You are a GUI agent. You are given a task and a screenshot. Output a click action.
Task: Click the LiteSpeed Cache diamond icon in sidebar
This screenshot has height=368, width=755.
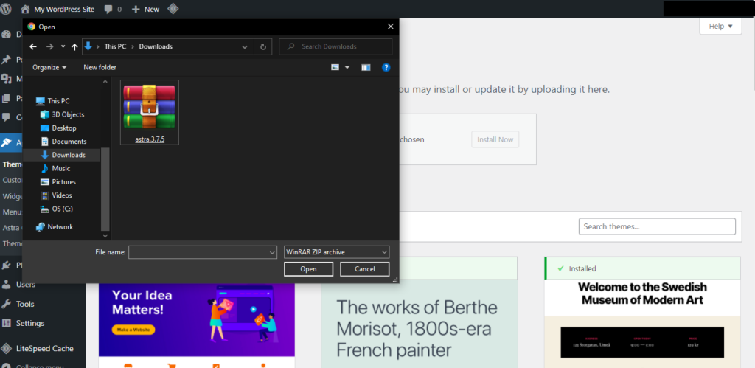tap(6, 348)
